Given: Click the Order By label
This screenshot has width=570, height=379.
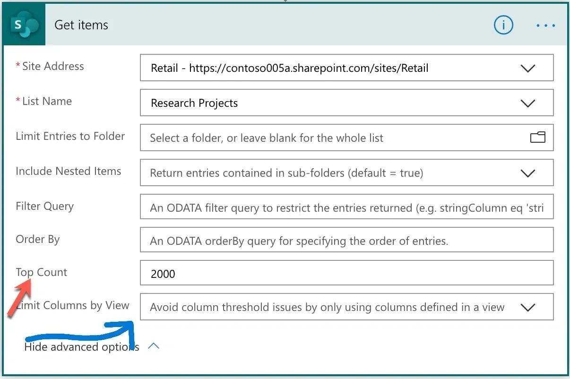Looking at the screenshot, I should click(x=38, y=239).
